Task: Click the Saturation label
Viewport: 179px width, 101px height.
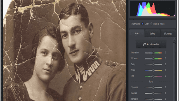Action: click(x=135, y=52)
